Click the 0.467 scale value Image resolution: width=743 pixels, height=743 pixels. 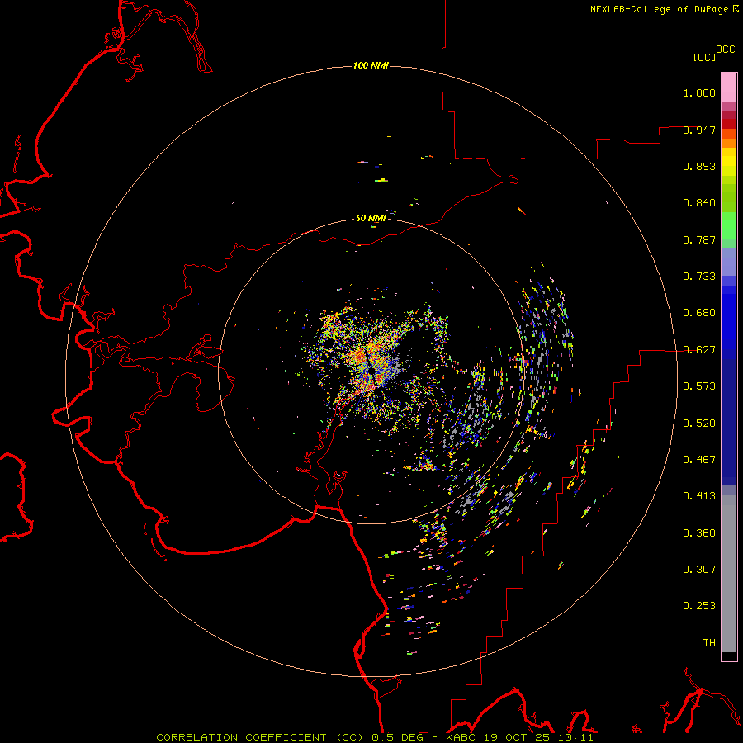pos(699,460)
